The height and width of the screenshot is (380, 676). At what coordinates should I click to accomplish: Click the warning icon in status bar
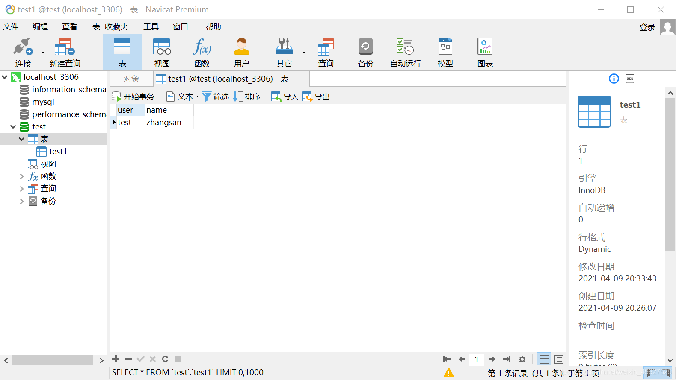[449, 373]
